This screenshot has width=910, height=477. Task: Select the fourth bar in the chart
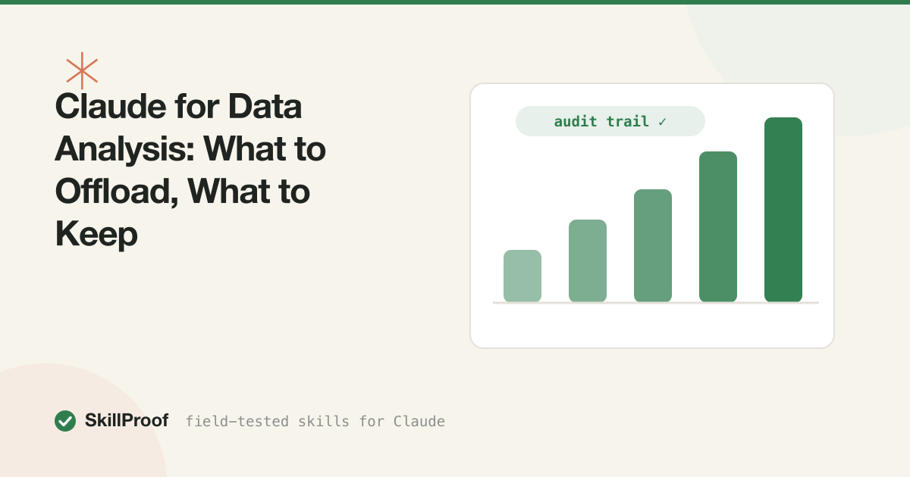coord(718,226)
